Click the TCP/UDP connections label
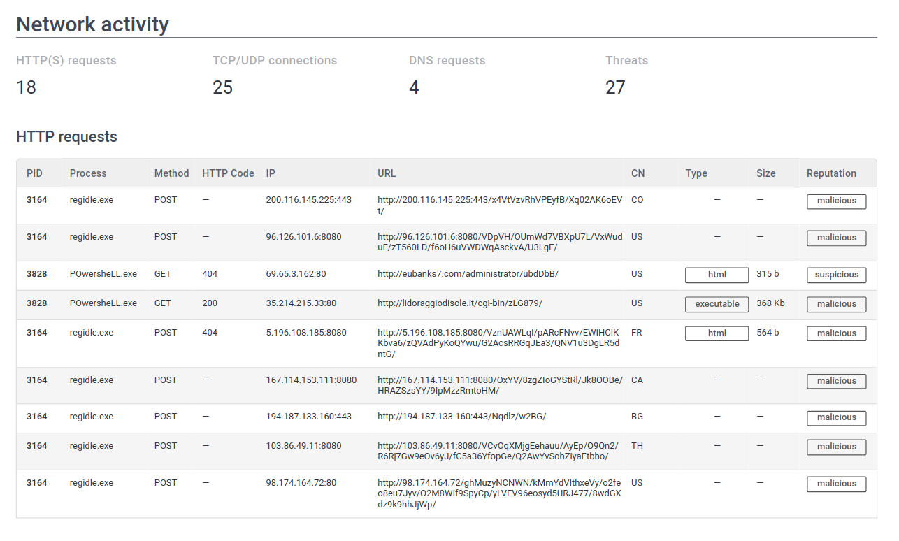899x541 pixels. [x=275, y=61]
